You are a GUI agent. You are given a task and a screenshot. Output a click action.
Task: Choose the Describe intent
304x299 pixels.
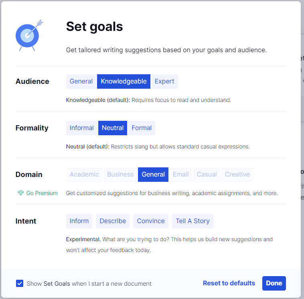coord(113,221)
